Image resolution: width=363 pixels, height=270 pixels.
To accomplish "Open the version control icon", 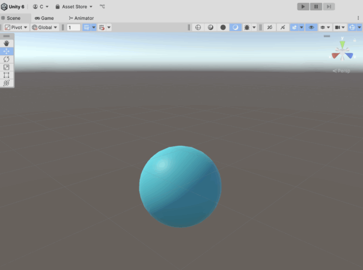I will click(102, 7).
